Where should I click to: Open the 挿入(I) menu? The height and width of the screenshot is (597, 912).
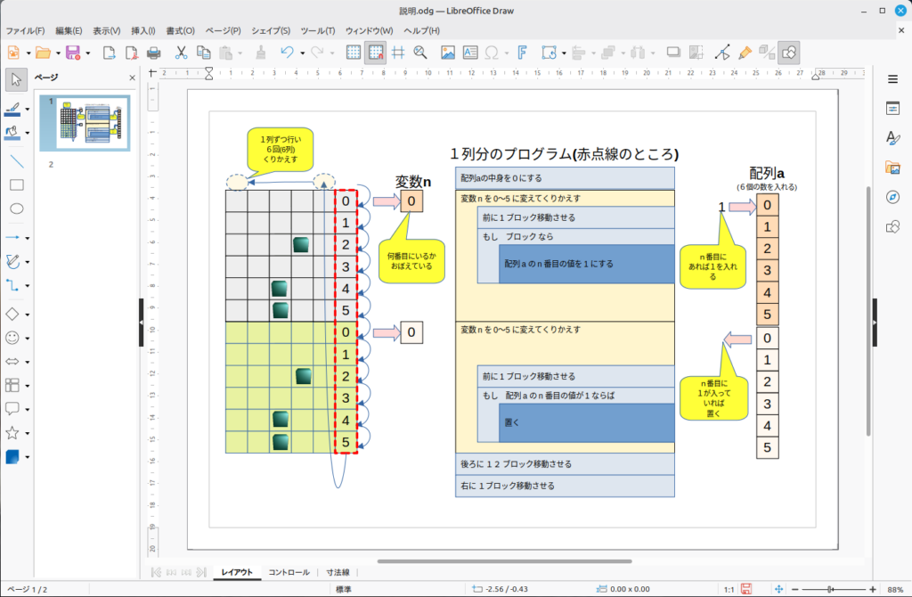coord(142,30)
